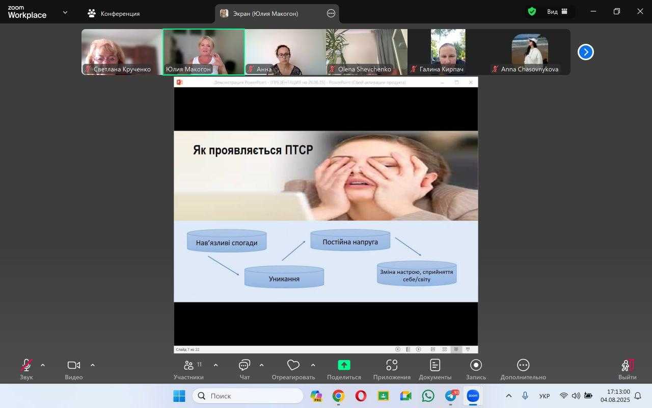Open the Documents icon
The width and height of the screenshot is (652, 408).
(x=434, y=365)
